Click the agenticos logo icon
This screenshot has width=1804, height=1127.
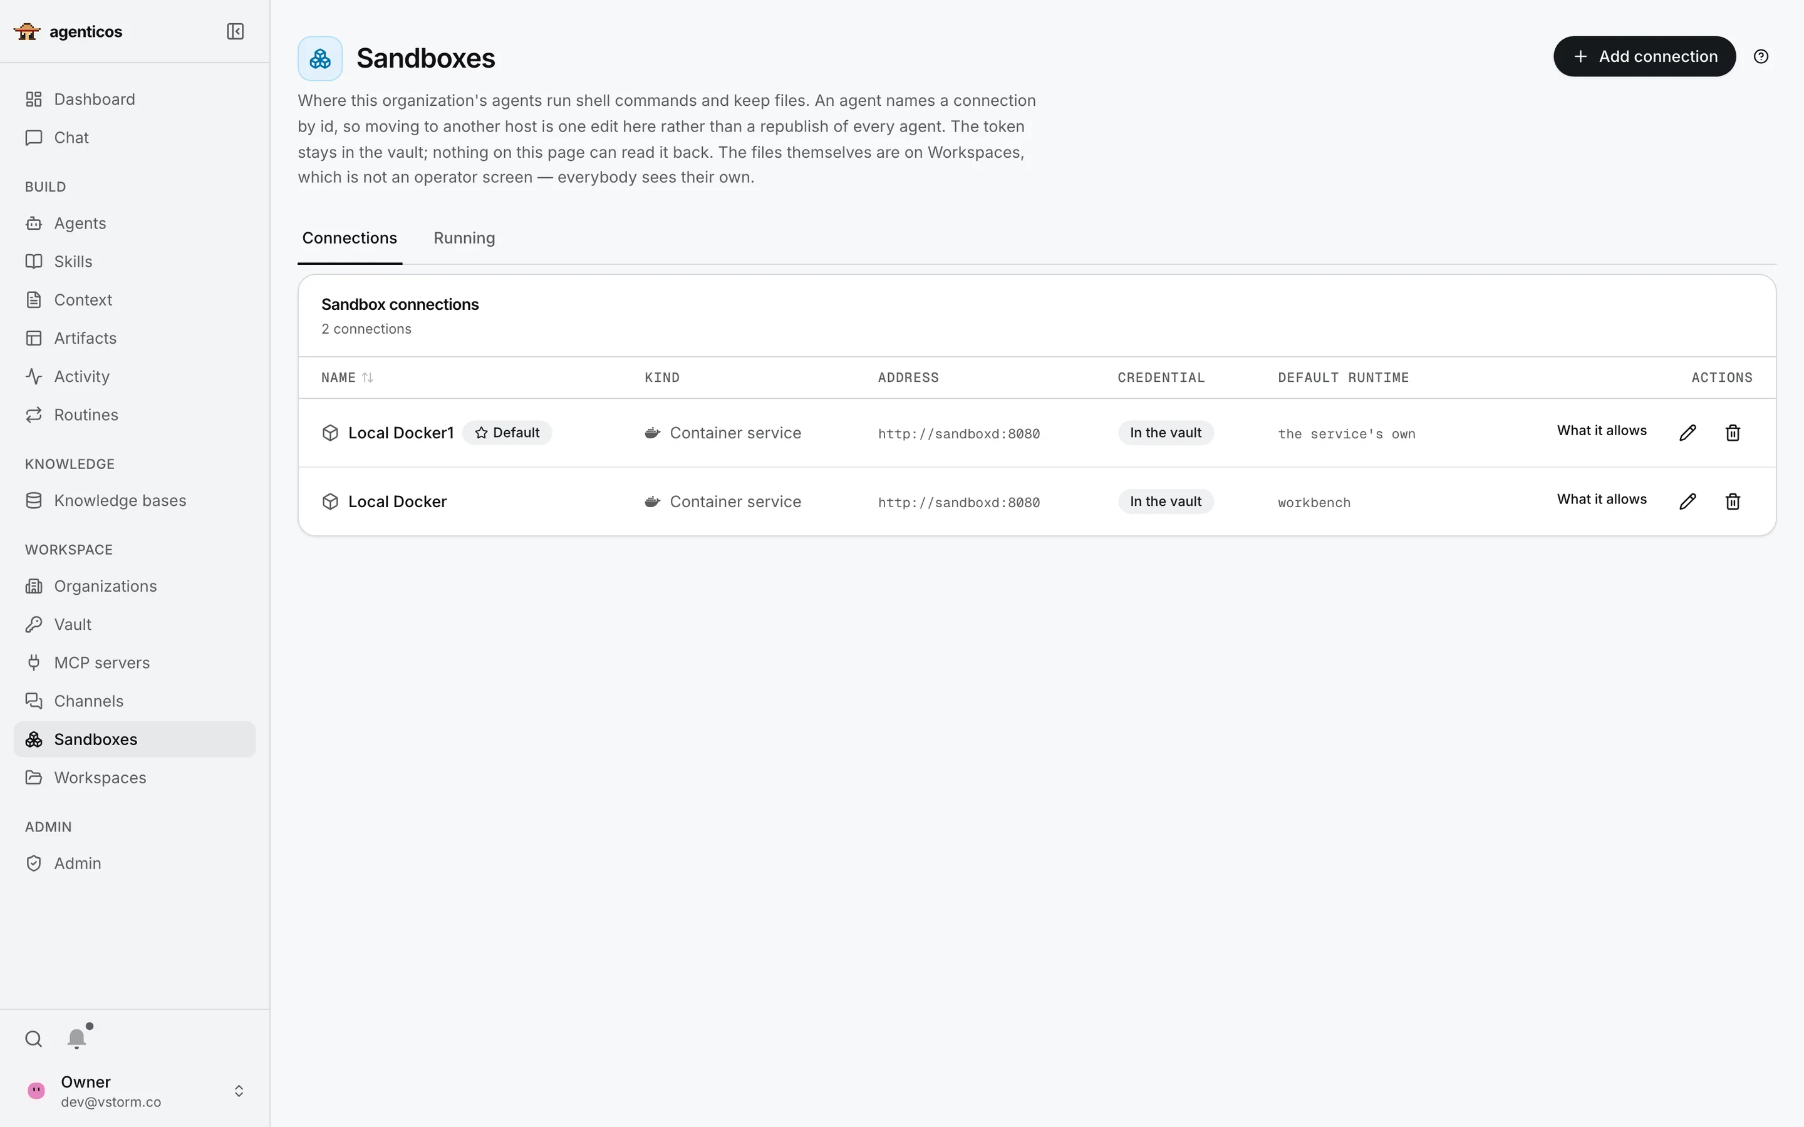[27, 31]
